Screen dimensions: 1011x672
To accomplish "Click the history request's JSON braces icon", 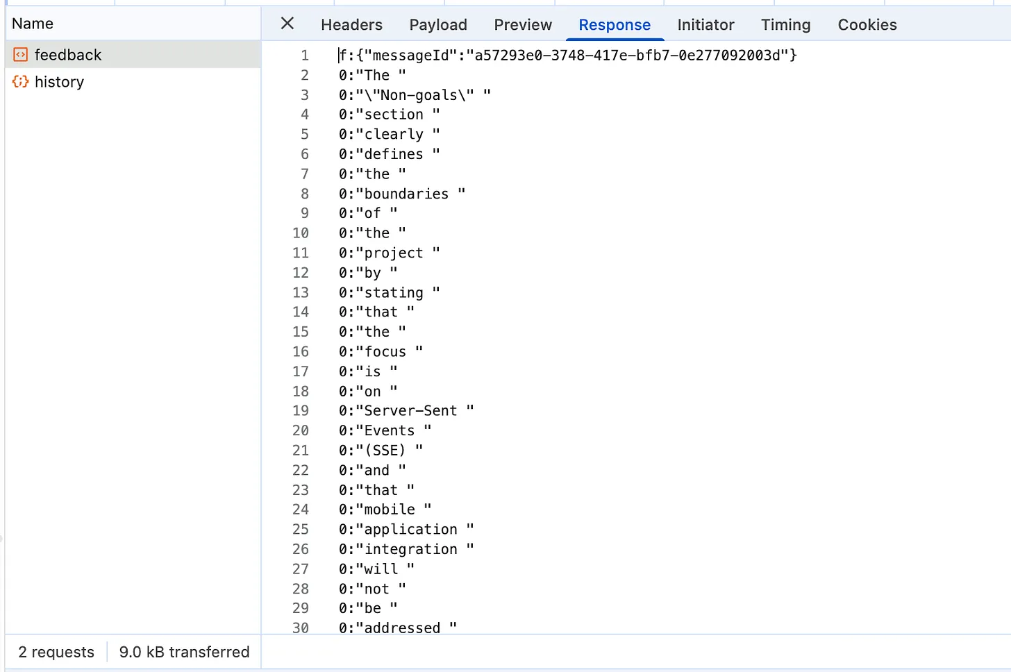I will click(x=21, y=82).
